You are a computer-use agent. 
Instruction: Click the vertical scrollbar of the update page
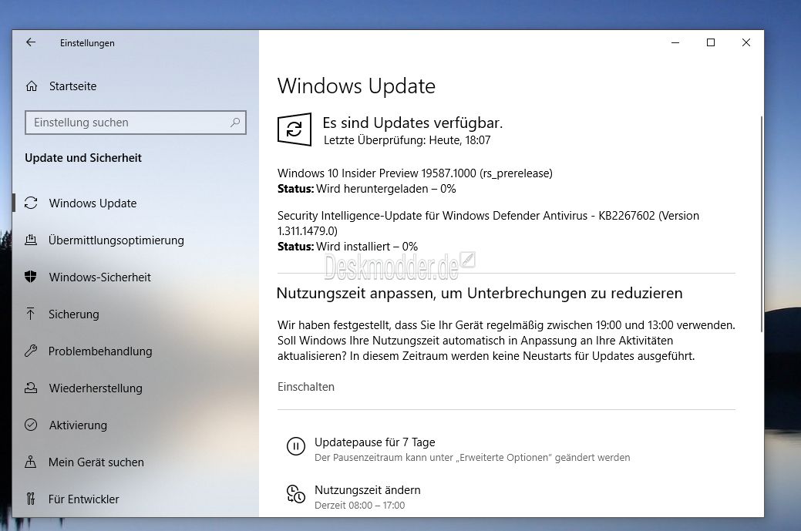[761, 225]
